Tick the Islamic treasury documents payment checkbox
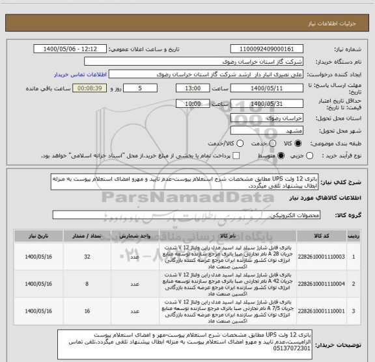 pos(236,156)
